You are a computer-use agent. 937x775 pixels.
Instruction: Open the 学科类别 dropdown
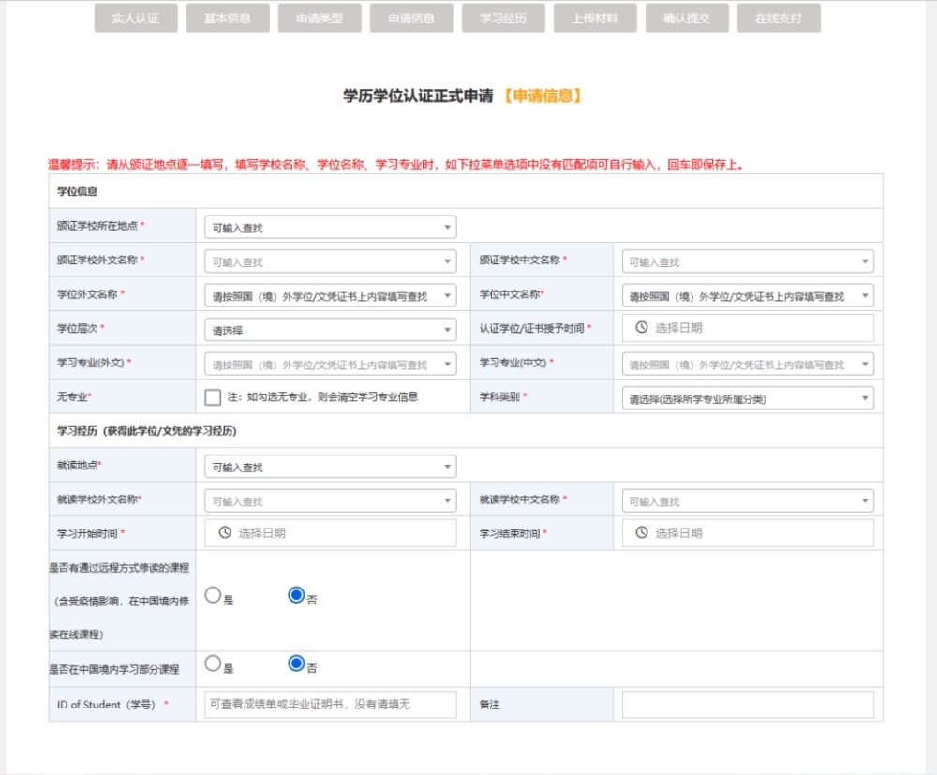(748, 398)
